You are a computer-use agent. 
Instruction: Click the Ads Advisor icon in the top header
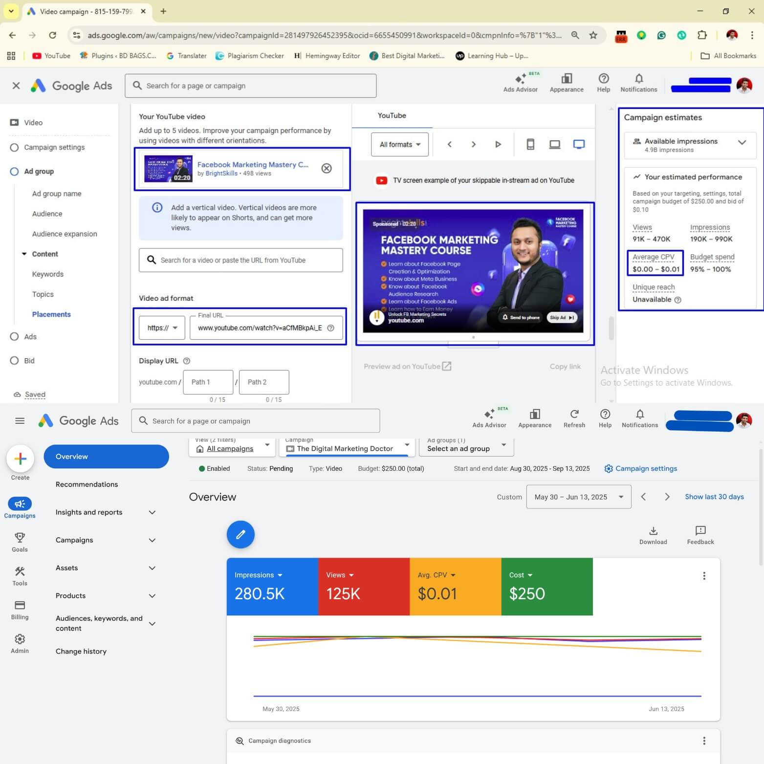[520, 79]
